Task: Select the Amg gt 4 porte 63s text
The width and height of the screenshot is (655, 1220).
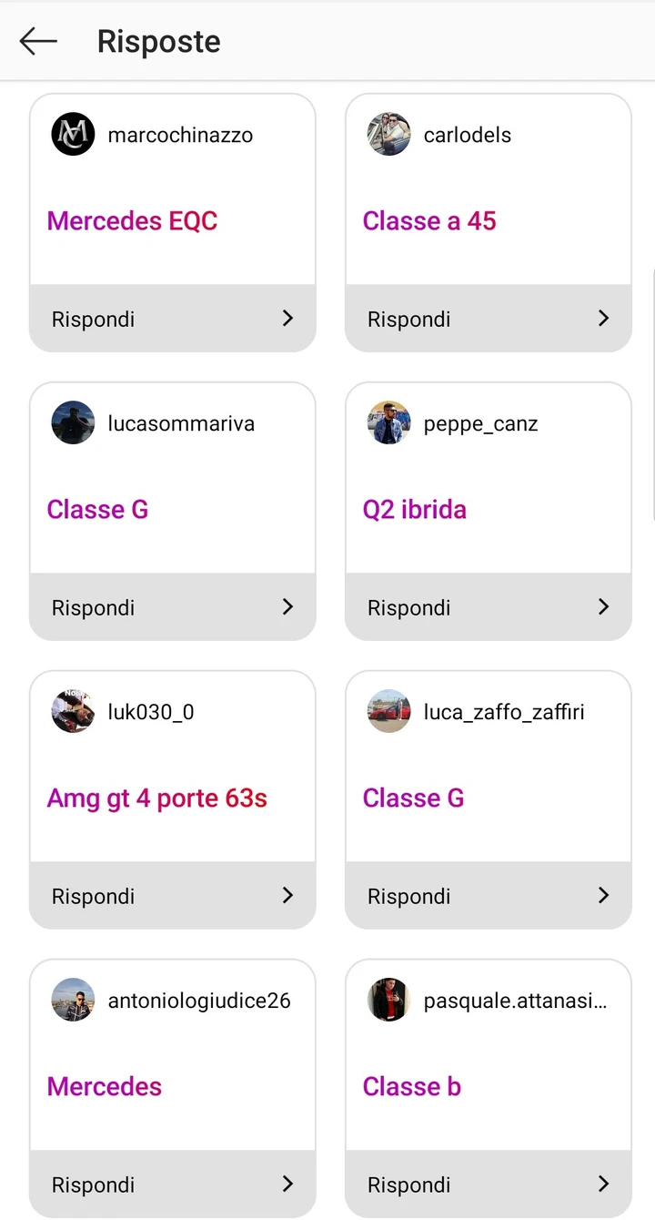Action: 157,798
